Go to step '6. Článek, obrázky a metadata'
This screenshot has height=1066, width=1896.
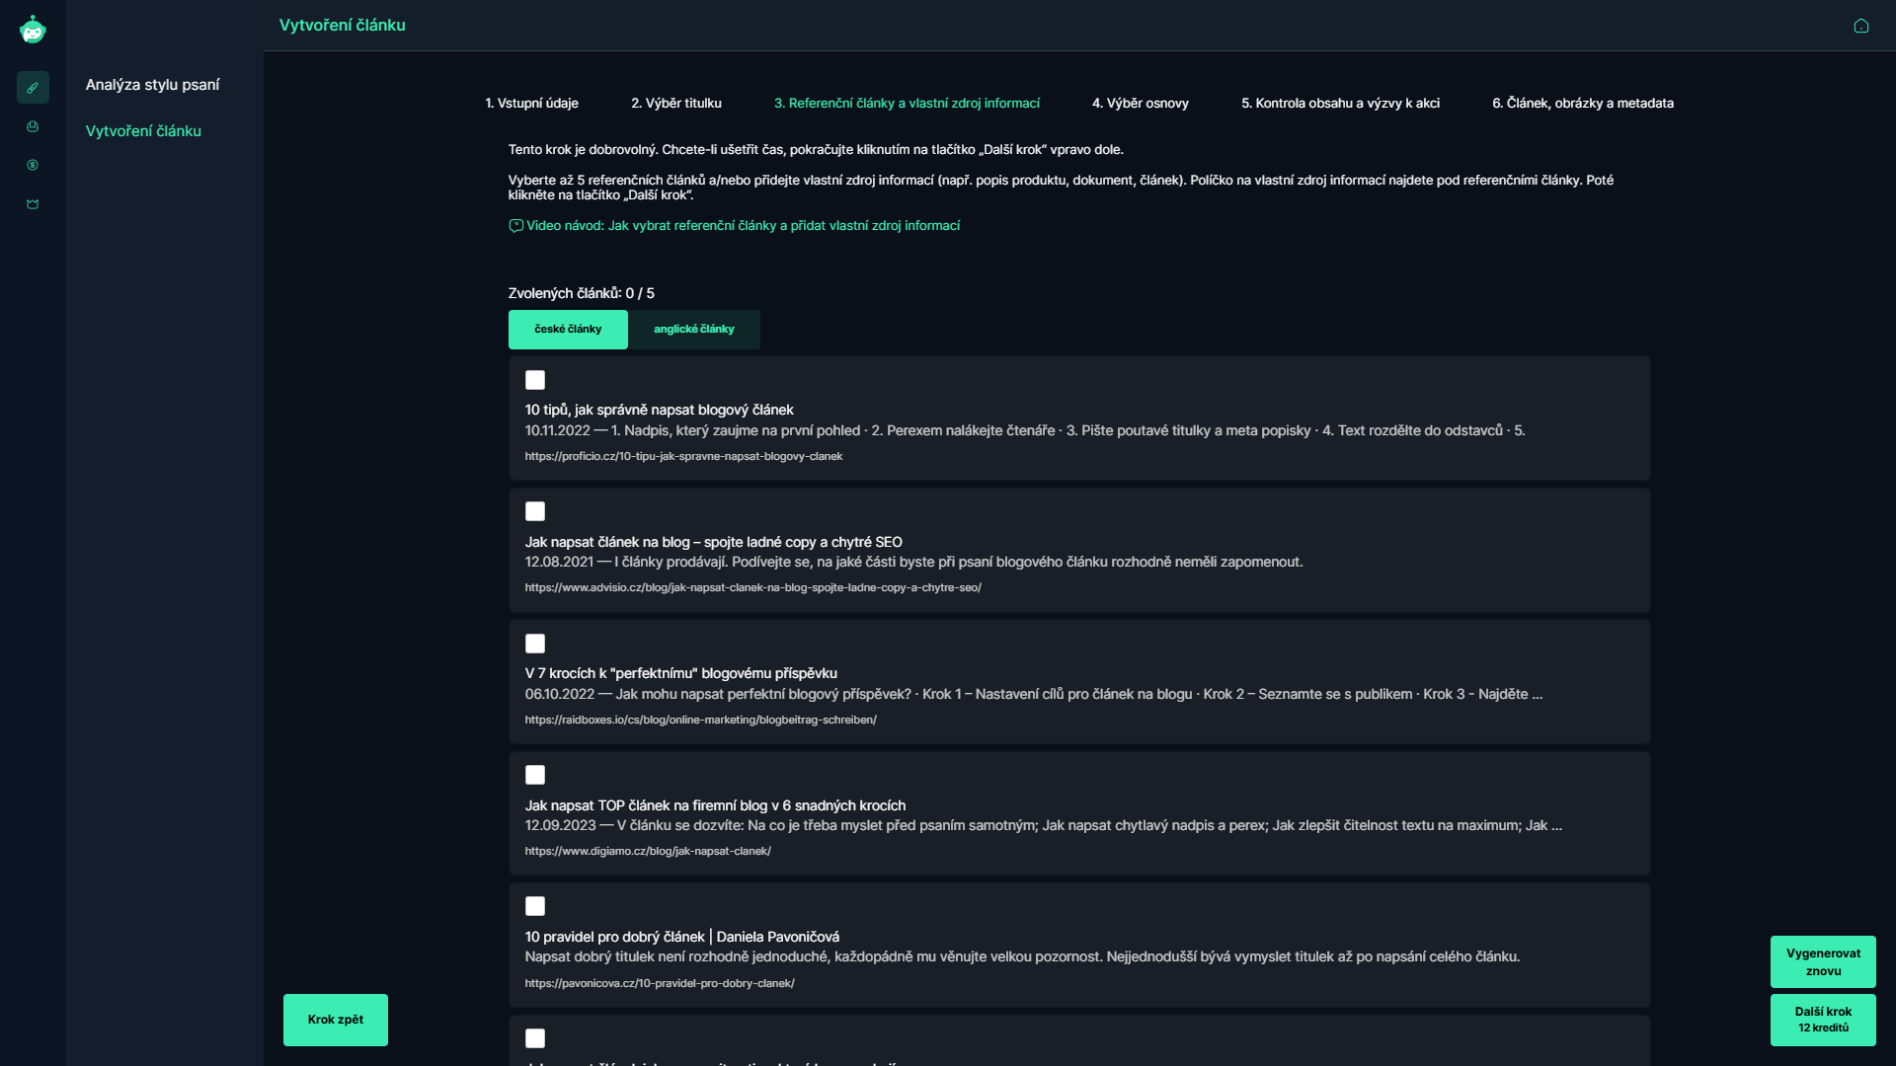1583,104
